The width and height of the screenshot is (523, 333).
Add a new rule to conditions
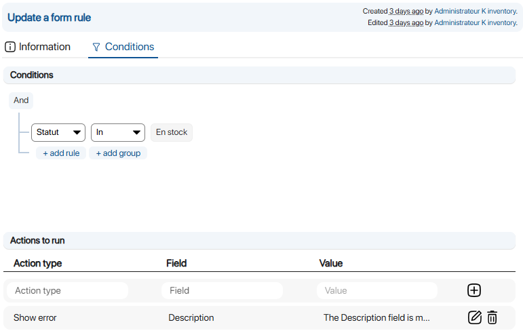tap(61, 153)
